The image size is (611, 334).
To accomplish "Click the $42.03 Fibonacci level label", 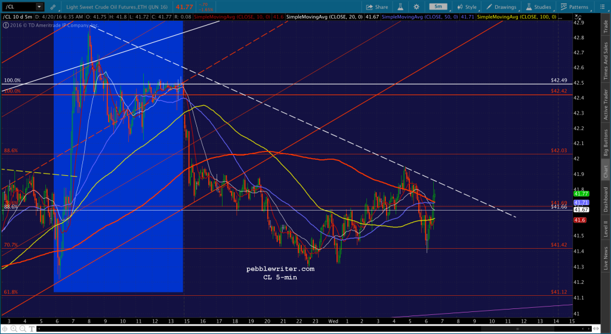I will pyautogui.click(x=558, y=150).
